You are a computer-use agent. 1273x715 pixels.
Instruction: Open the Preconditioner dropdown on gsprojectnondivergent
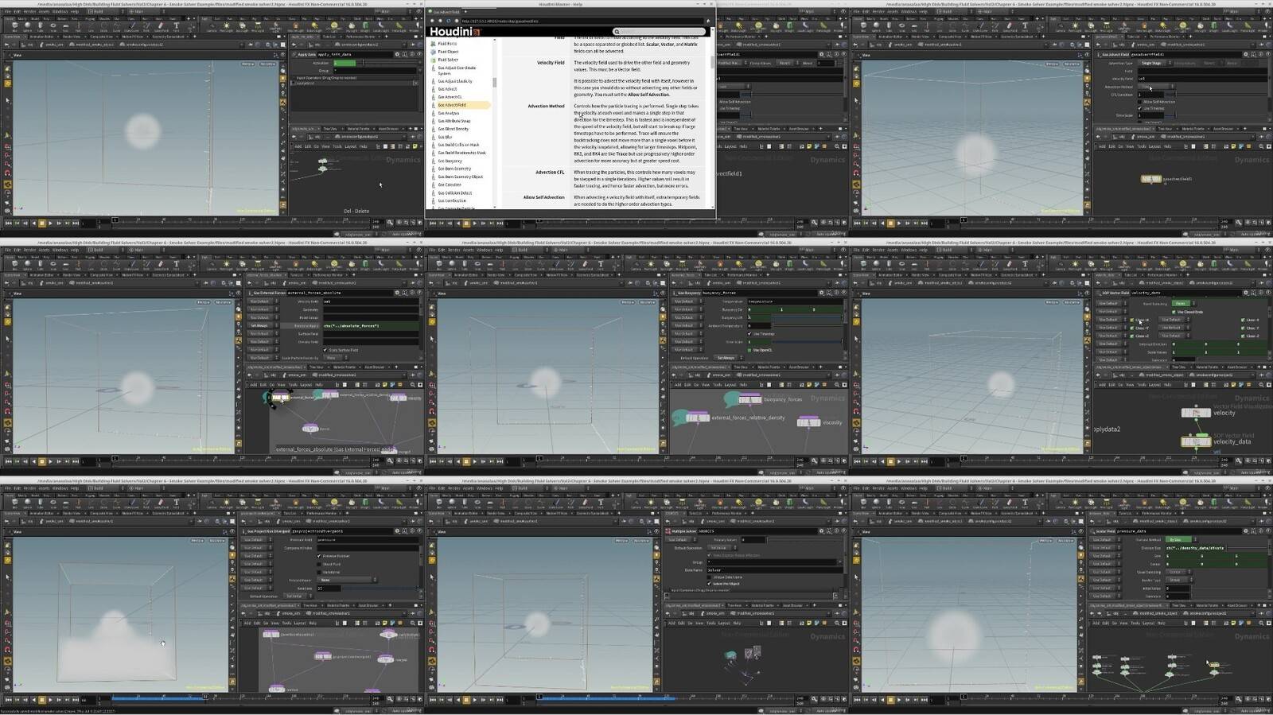click(x=346, y=580)
